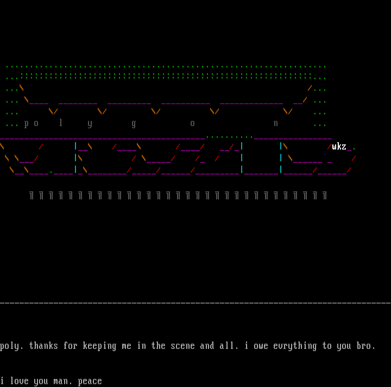Click the gray dashed horizontal divider line
391x387 pixels.
195,302
